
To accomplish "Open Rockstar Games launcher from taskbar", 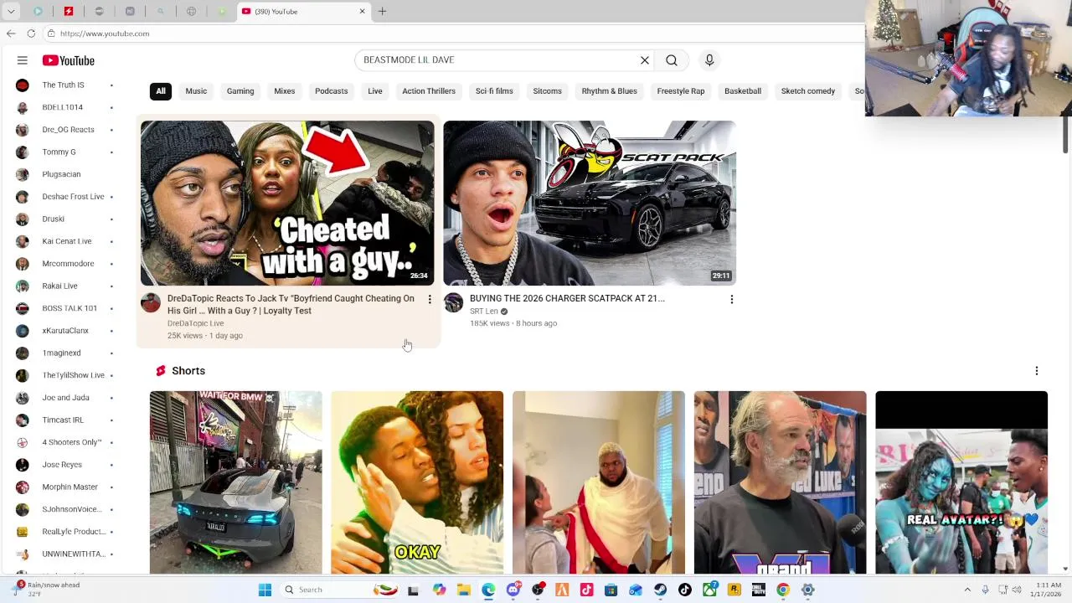I will (x=734, y=590).
